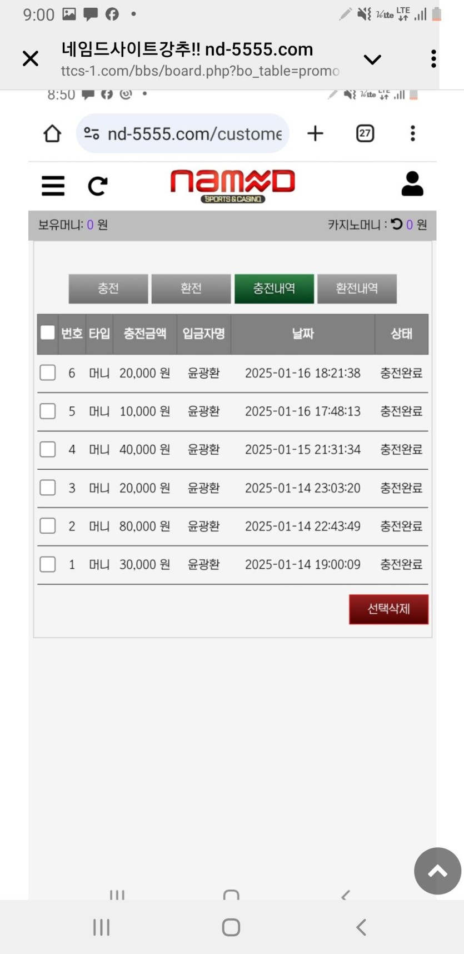Open the in-app browser three-dot menu
Image resolution: width=464 pixels, height=954 pixels.
(433, 59)
